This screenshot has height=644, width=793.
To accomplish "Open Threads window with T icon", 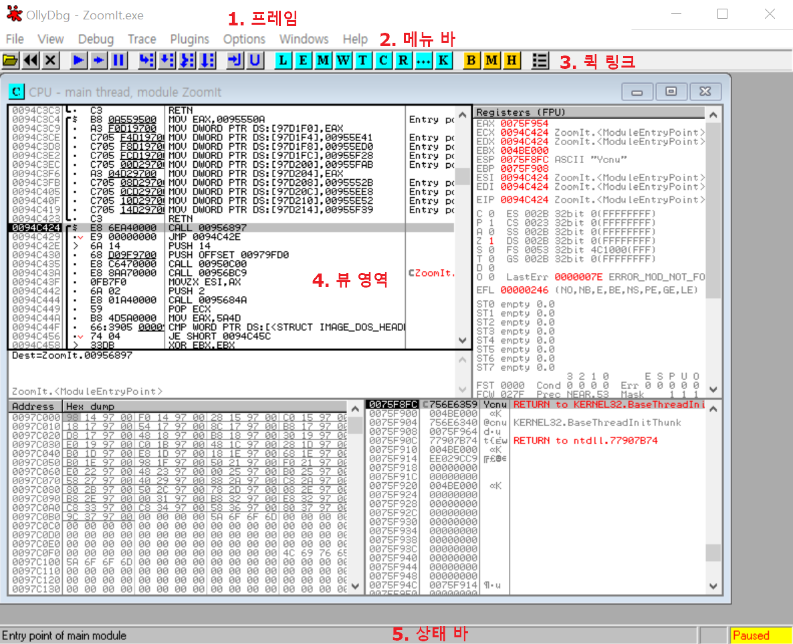I will coord(362,60).
